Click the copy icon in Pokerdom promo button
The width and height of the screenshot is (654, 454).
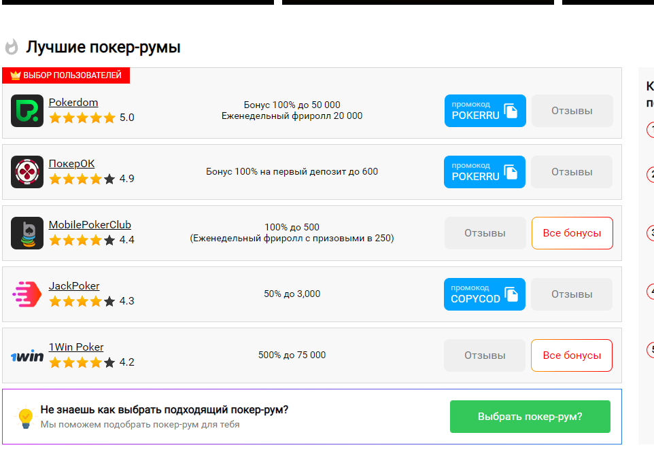511,111
